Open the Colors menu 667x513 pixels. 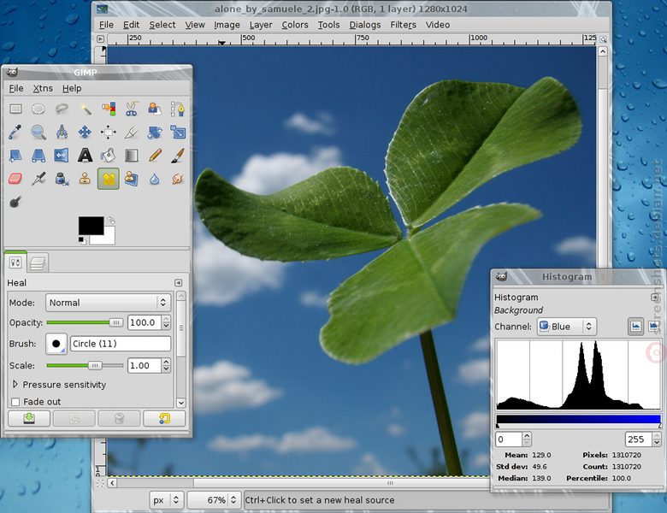coord(295,25)
